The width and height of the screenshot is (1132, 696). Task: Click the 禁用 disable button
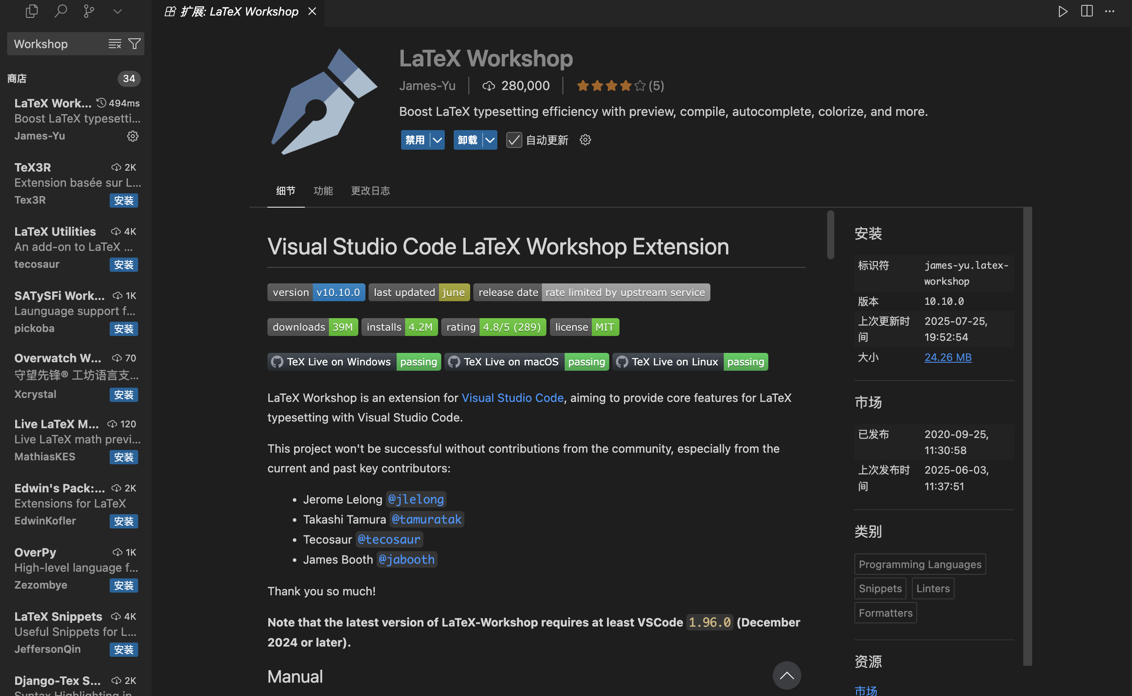tap(415, 140)
